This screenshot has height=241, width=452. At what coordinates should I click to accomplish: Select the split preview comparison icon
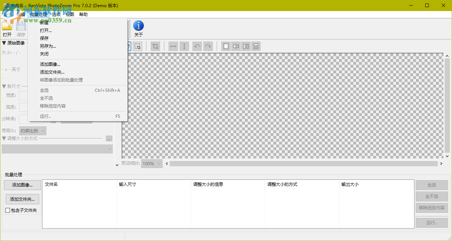[236, 46]
